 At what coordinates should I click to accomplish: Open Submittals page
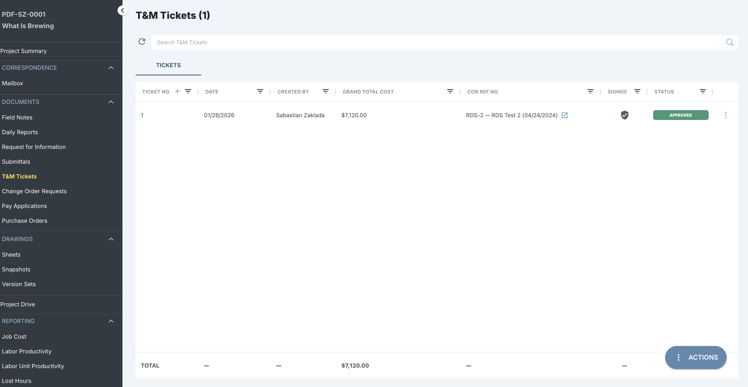coord(16,162)
